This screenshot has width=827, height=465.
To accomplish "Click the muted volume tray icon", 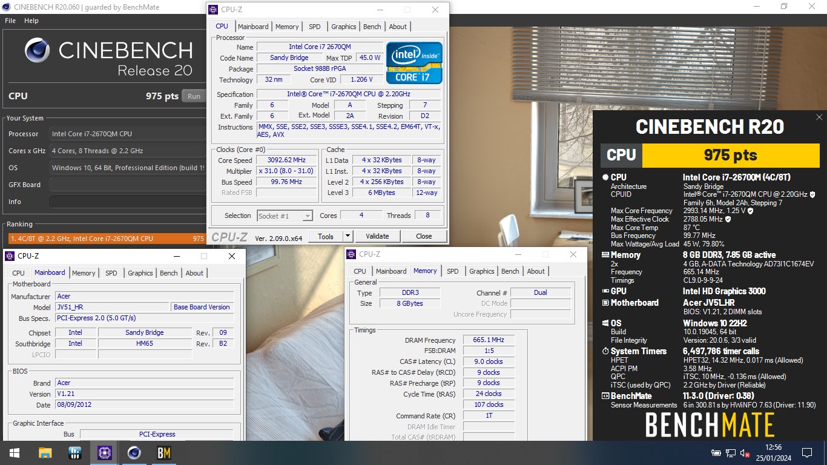I will point(745,453).
